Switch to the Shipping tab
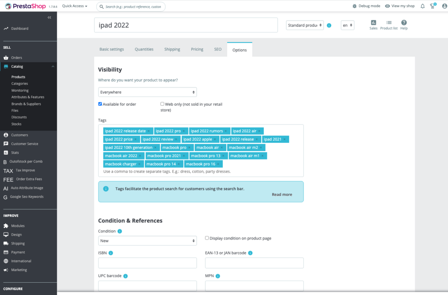 pyautogui.click(x=172, y=49)
